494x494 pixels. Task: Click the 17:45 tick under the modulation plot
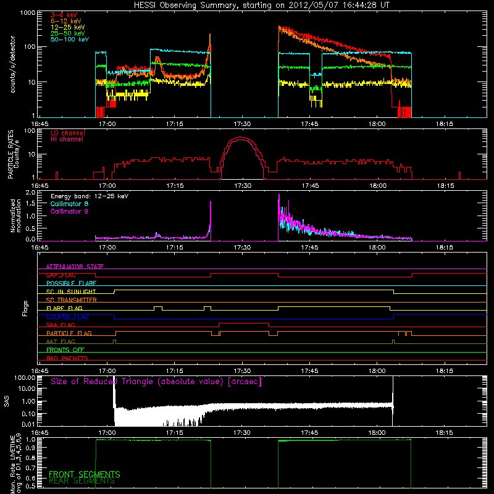[310, 248]
